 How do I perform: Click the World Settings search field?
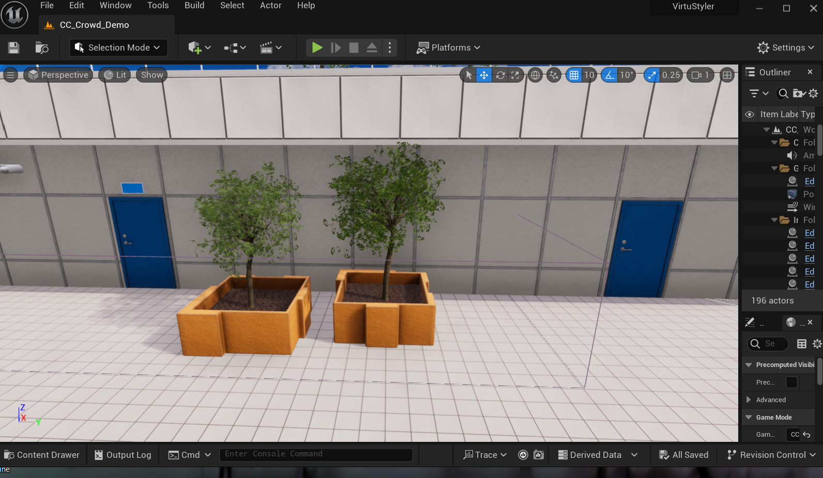point(769,344)
